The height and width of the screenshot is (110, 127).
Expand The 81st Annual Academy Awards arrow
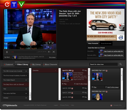point(26,76)
